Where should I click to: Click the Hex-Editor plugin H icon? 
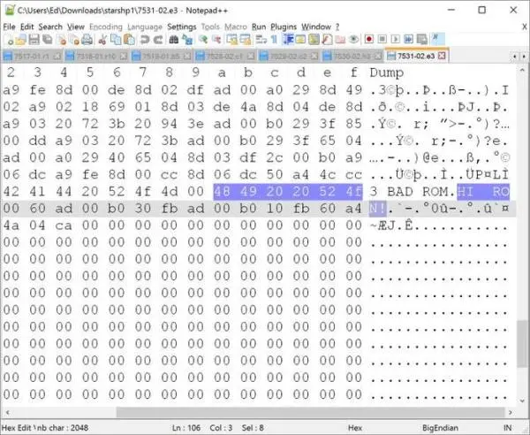(x=437, y=39)
